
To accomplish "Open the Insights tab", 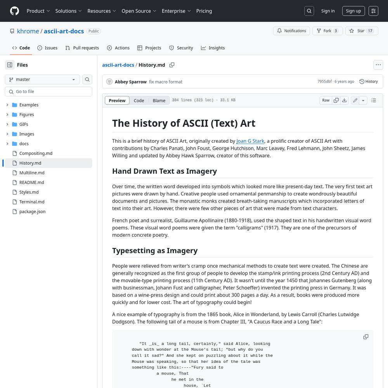I will pos(213,48).
